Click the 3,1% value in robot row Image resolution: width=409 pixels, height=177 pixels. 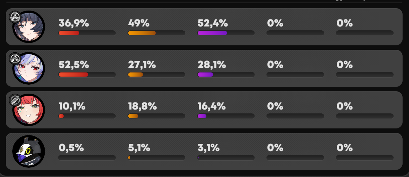(209, 148)
